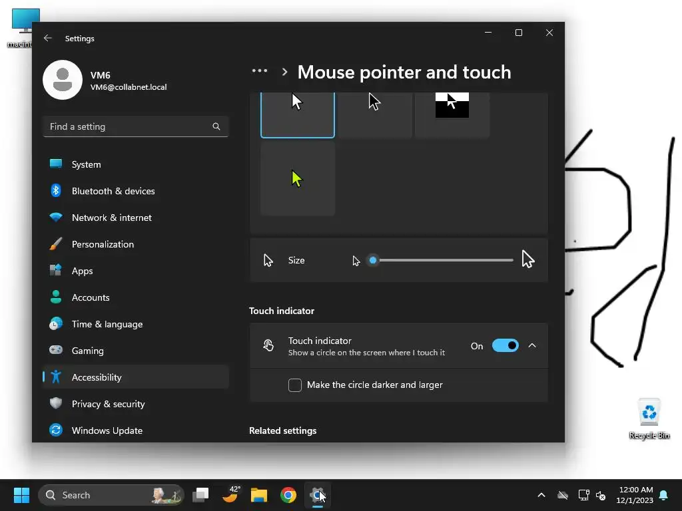Click the Mouse pointer and touch heading
Screen dimensions: 682x511
click(404, 72)
